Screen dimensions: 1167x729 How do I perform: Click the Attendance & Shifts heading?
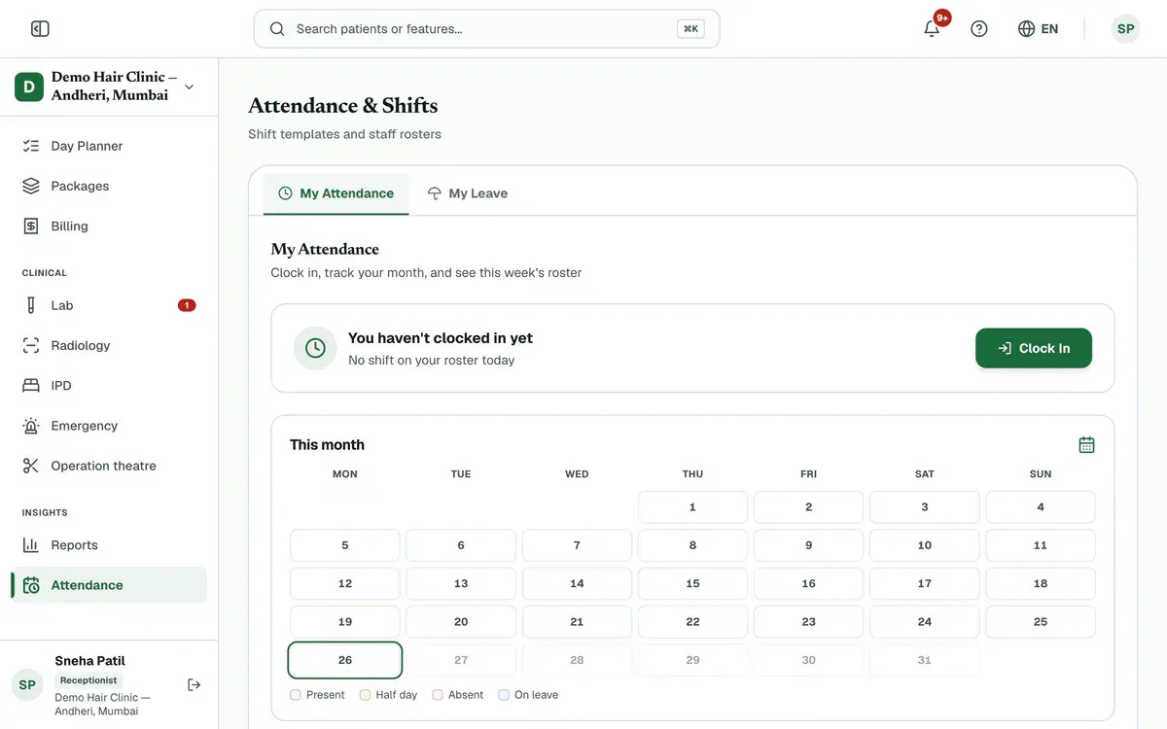click(x=343, y=105)
